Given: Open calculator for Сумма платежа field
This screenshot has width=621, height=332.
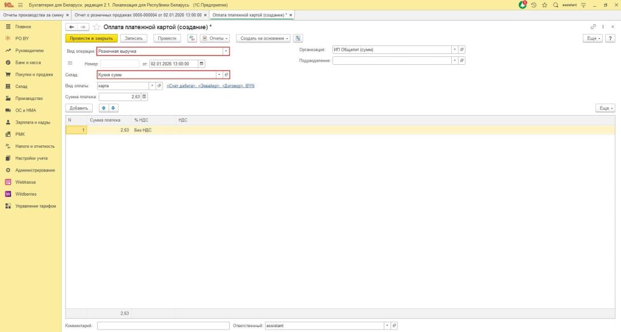Looking at the screenshot, I should [144, 96].
